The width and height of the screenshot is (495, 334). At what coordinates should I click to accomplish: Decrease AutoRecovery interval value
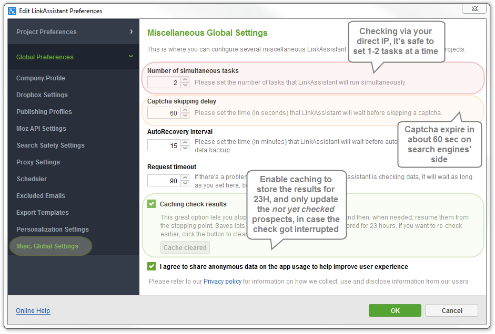coord(185,149)
